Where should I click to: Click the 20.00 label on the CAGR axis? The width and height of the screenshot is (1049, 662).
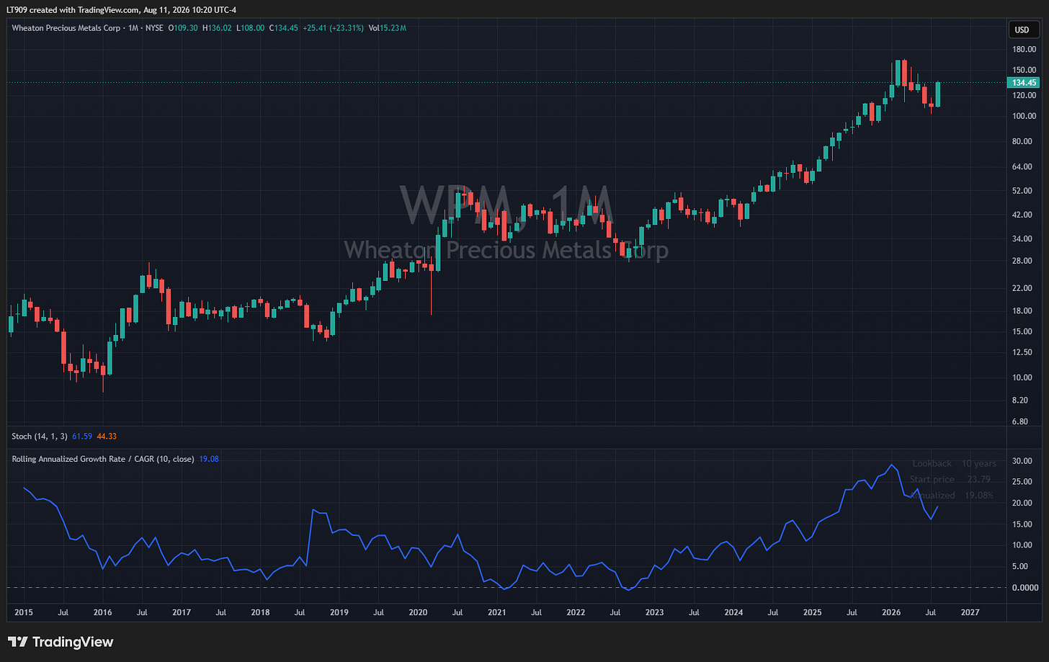click(x=1024, y=503)
